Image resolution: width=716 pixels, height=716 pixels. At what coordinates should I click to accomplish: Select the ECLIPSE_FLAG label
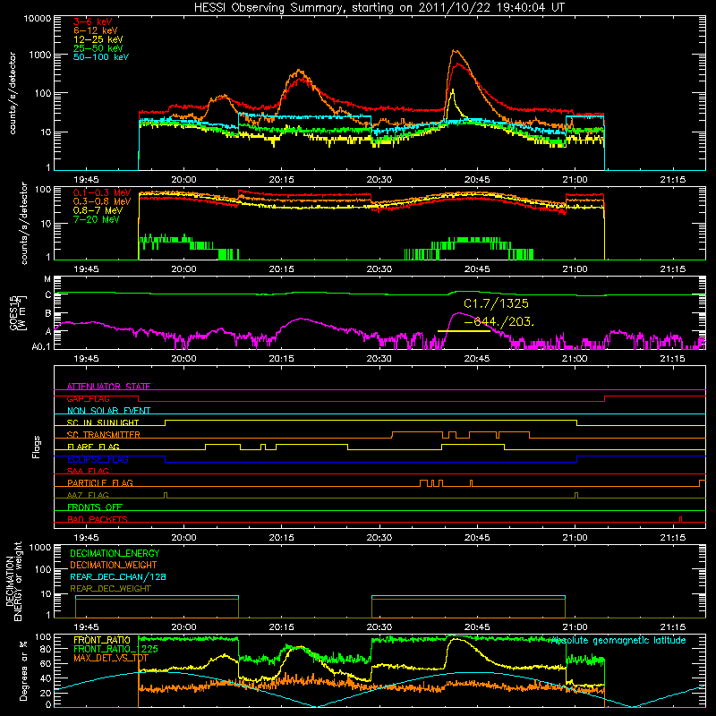click(x=98, y=459)
